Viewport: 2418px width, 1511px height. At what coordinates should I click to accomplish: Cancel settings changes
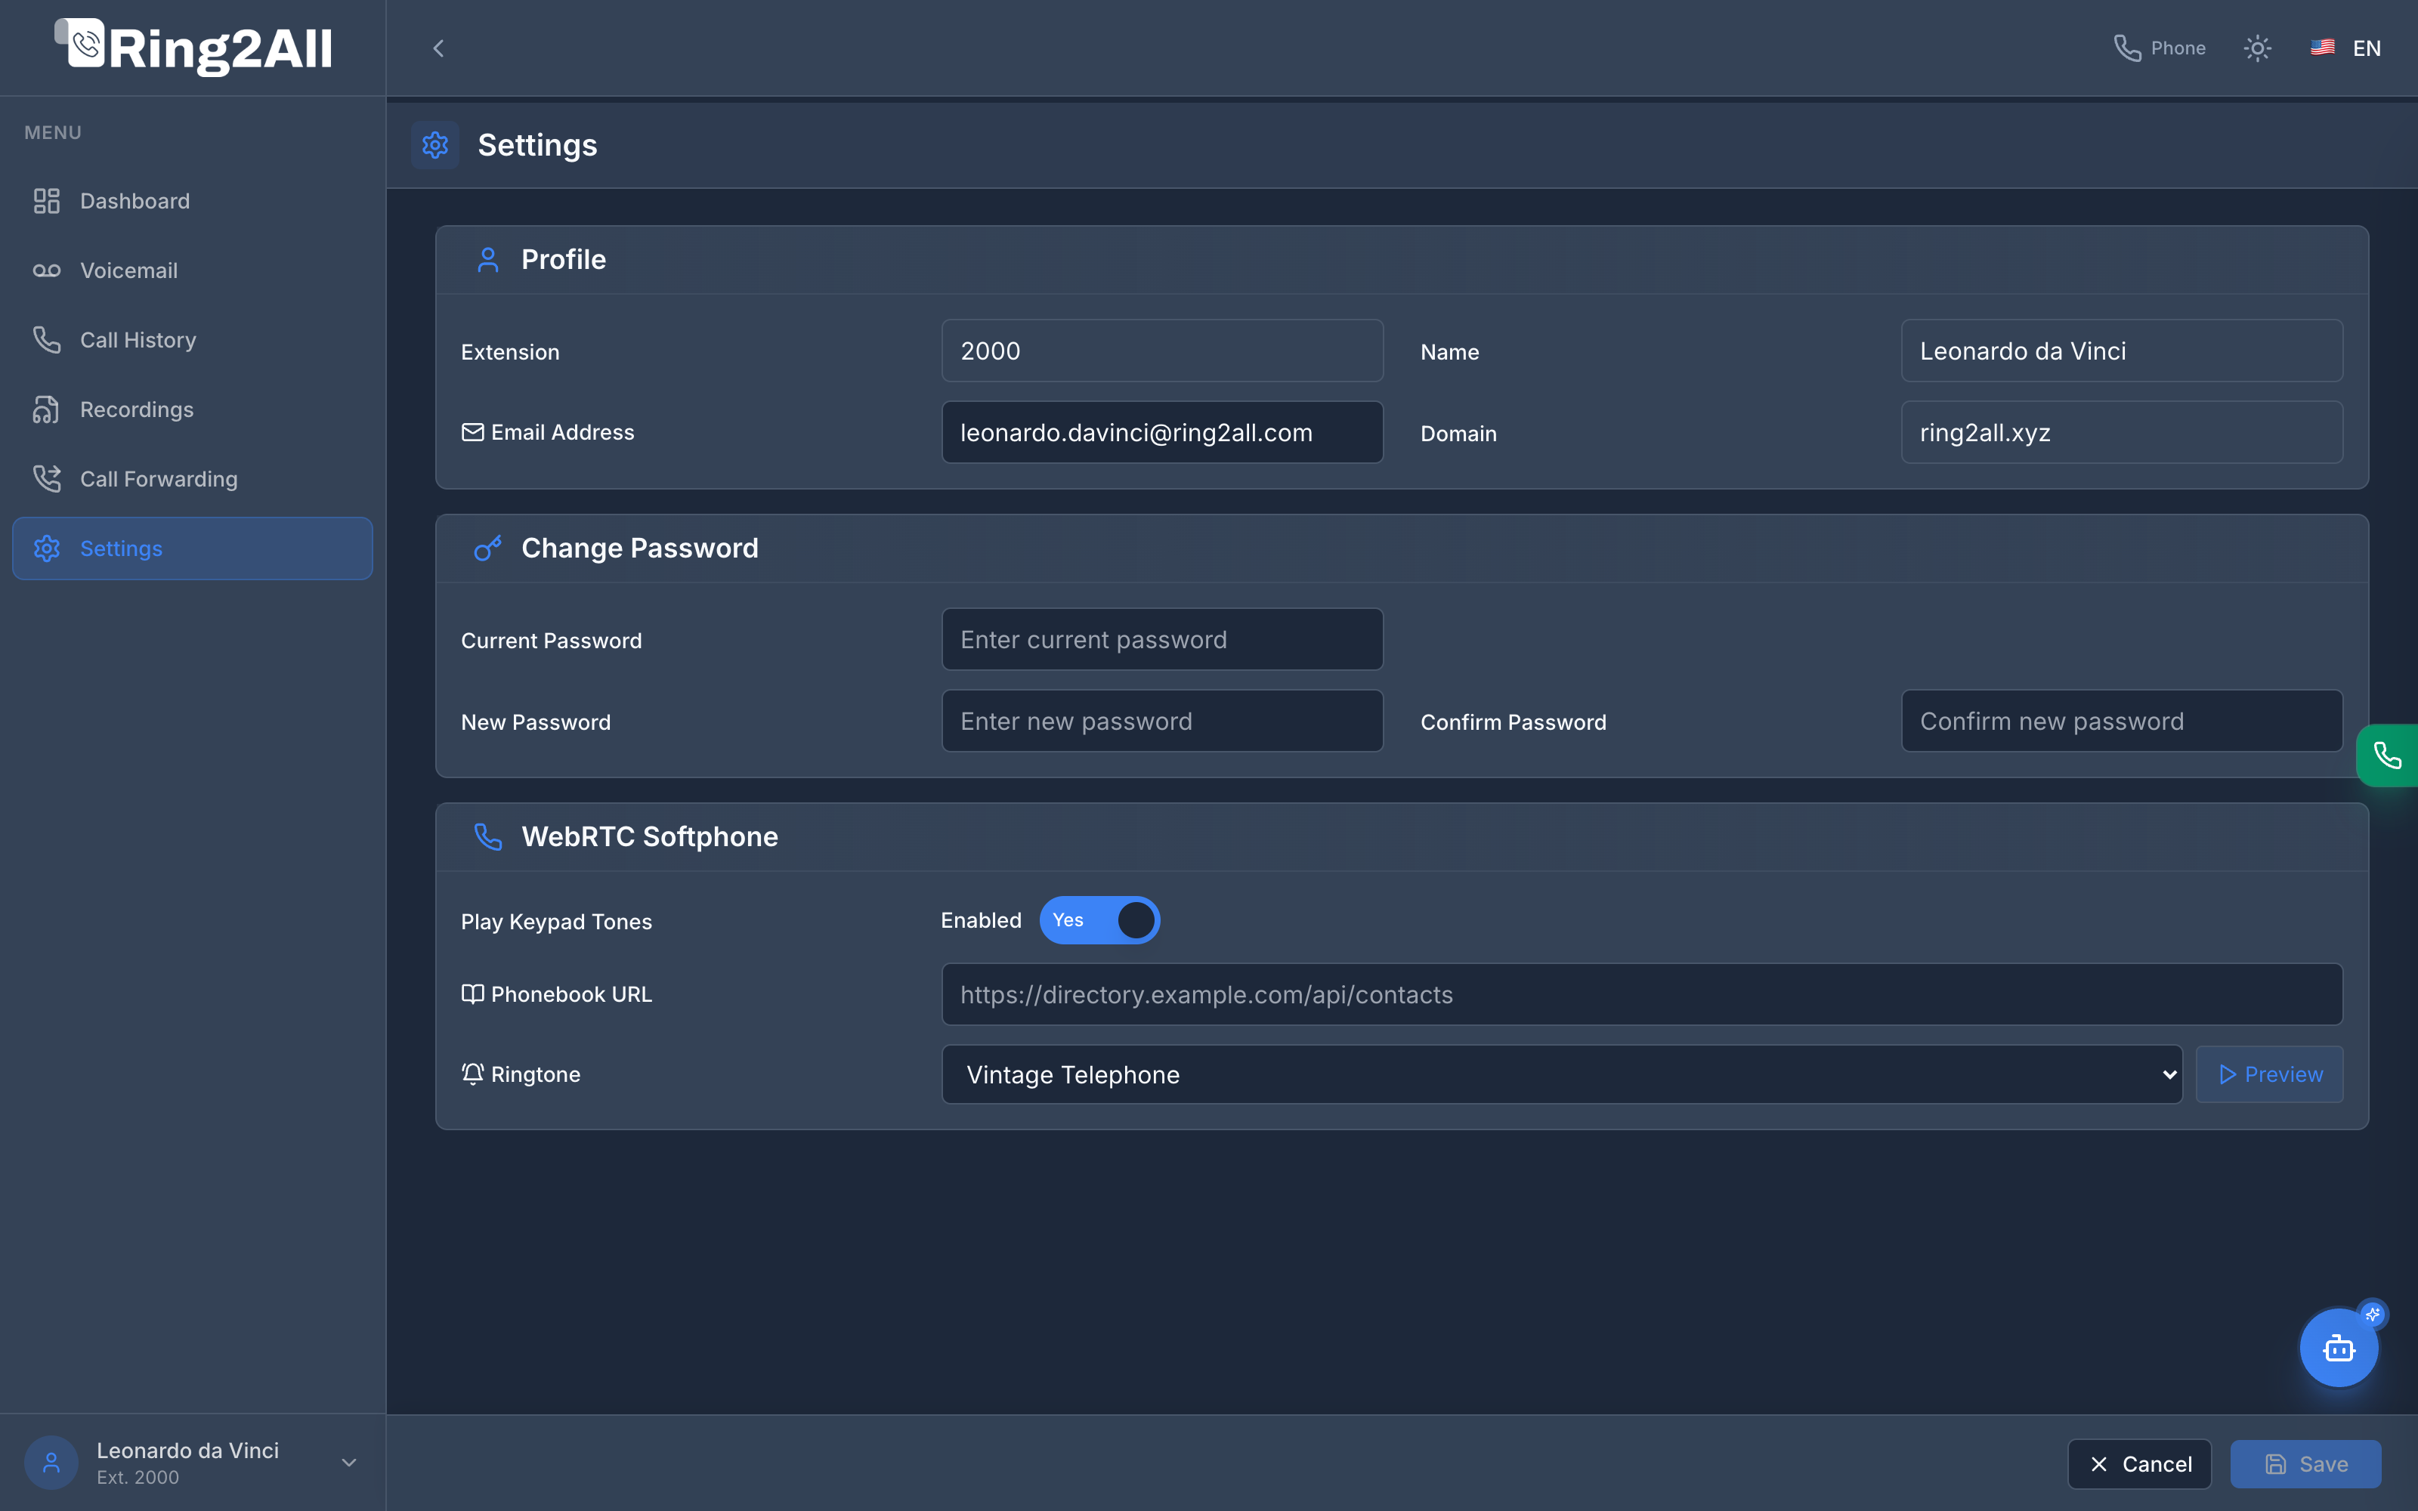pos(2139,1464)
